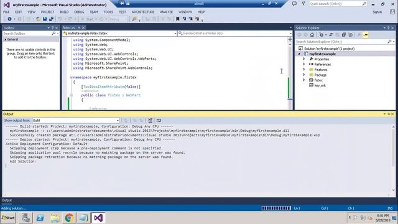Viewport: 398px width, 224px height.
Task: Open the EDIT menu
Action: pos(19,12)
